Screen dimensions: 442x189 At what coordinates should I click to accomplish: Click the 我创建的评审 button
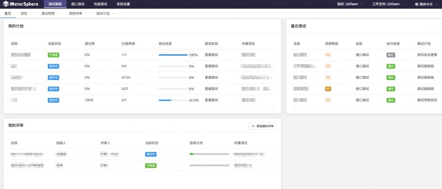(262, 126)
